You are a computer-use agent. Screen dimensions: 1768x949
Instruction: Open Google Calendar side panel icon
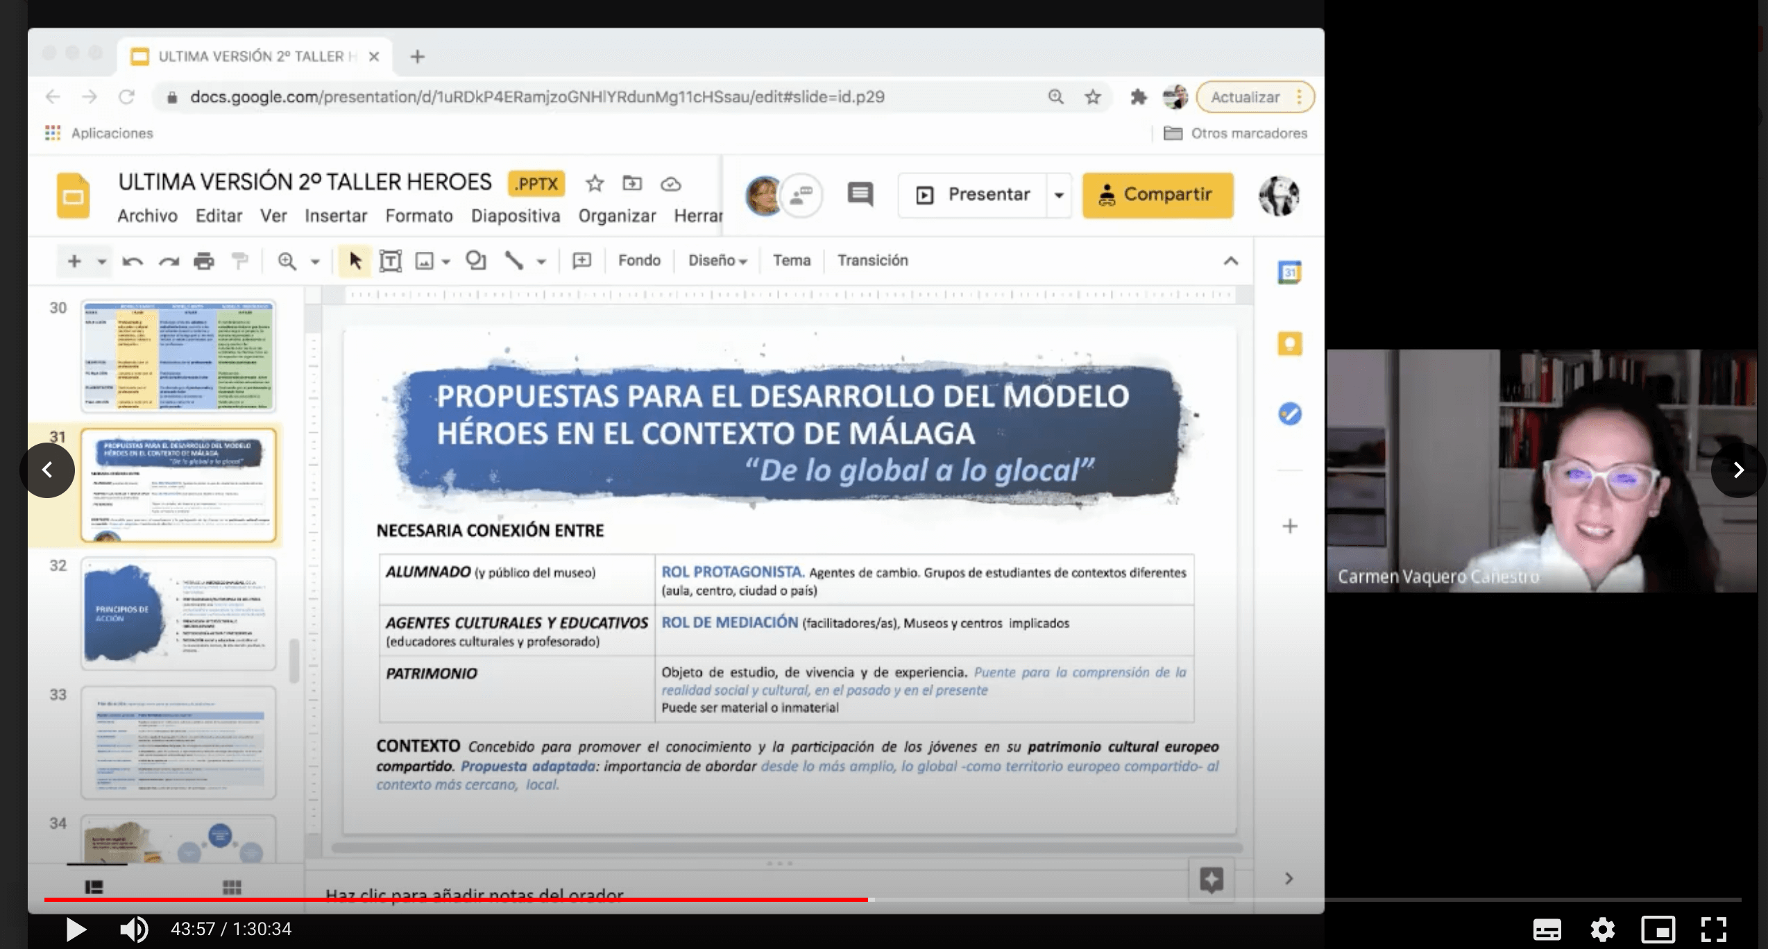1289,273
